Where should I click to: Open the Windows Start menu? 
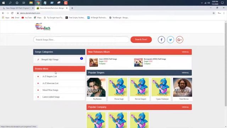click(x=3, y=3)
